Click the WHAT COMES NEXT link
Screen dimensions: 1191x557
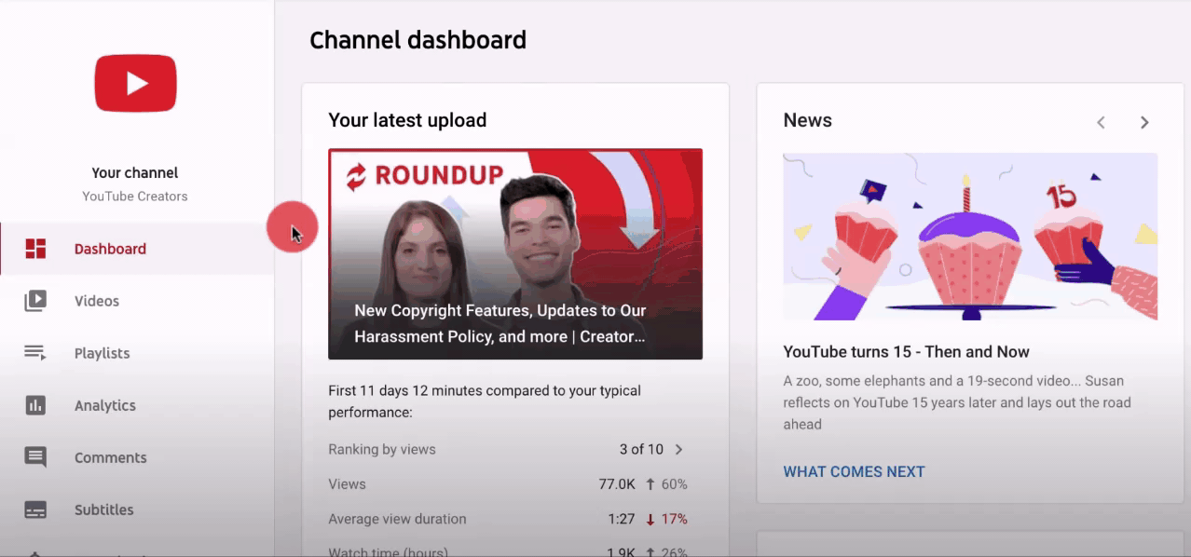click(854, 471)
